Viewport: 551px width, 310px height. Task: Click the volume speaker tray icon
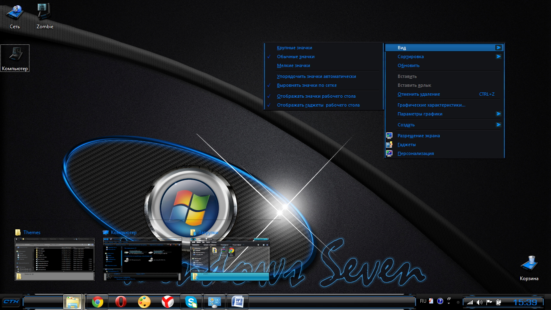479,302
